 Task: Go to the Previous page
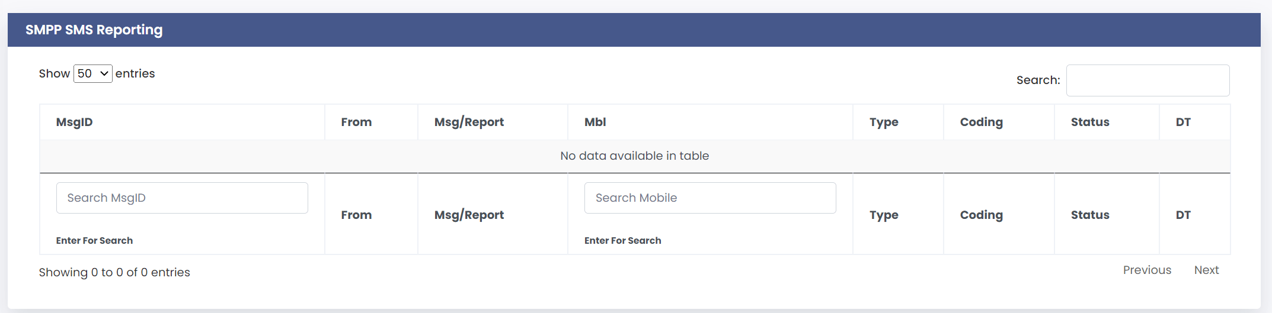click(x=1147, y=270)
